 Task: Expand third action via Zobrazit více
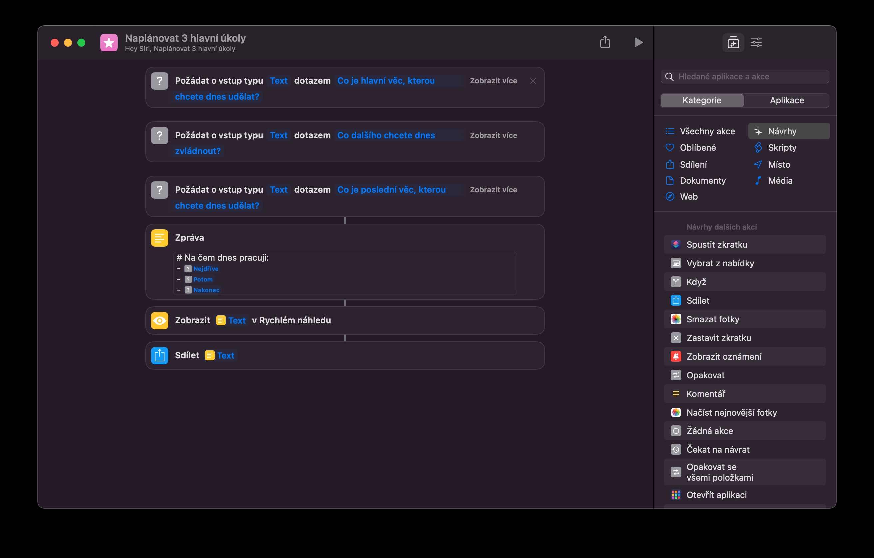[x=493, y=190]
